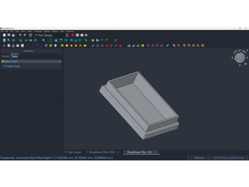Click the Refresh recompute icon
The height and width of the screenshot is (187, 249).
(x=31, y=35)
